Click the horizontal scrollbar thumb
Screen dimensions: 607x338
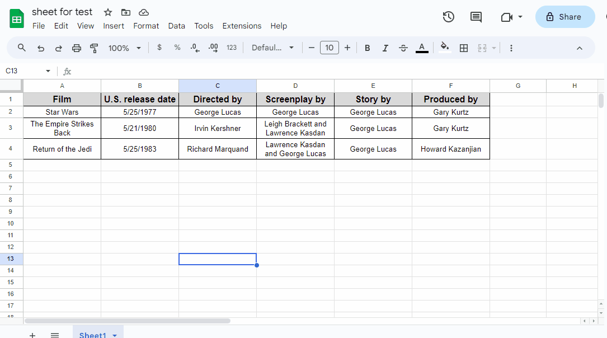[x=128, y=321]
